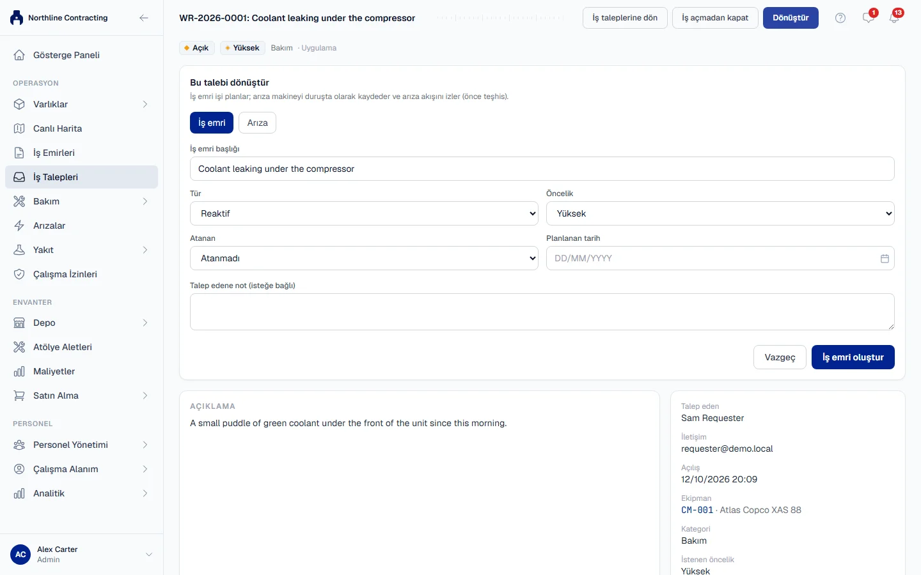Open the CM-001 equipment link

pos(697,510)
